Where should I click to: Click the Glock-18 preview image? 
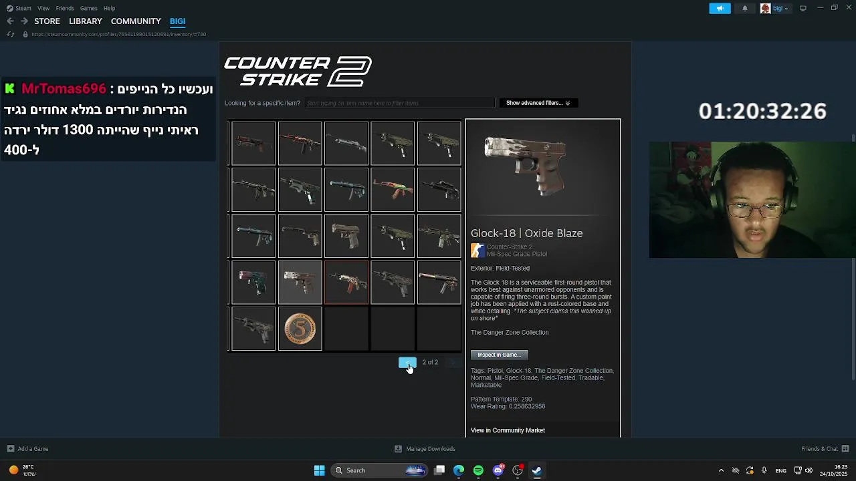pos(526,167)
